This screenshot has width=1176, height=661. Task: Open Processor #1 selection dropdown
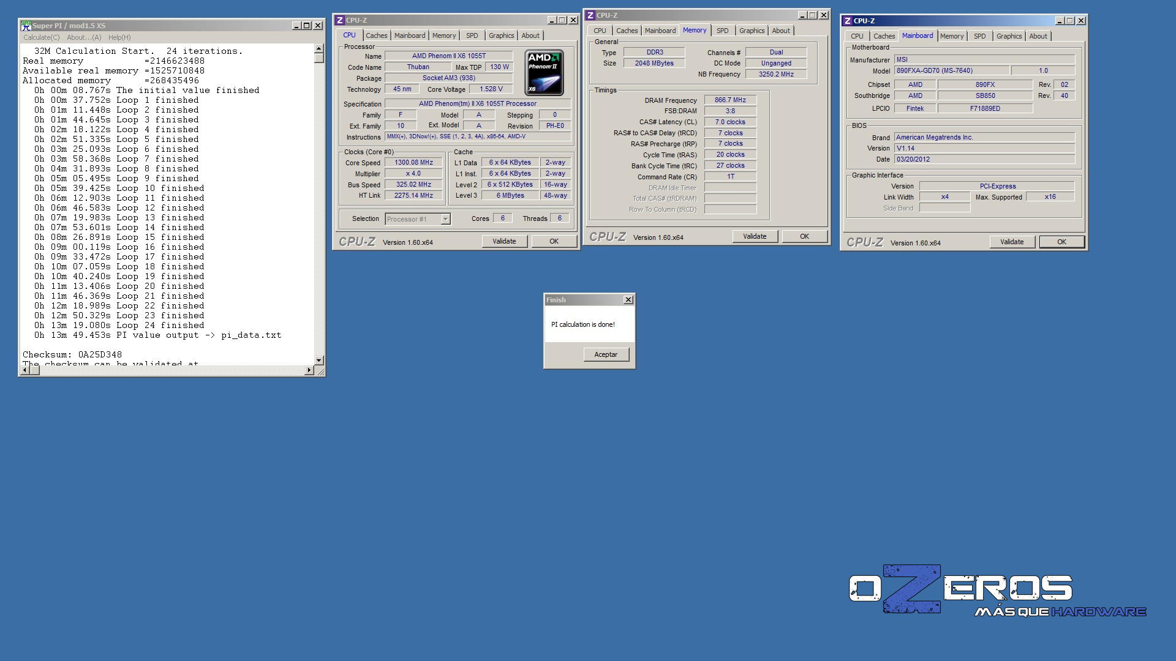point(418,219)
